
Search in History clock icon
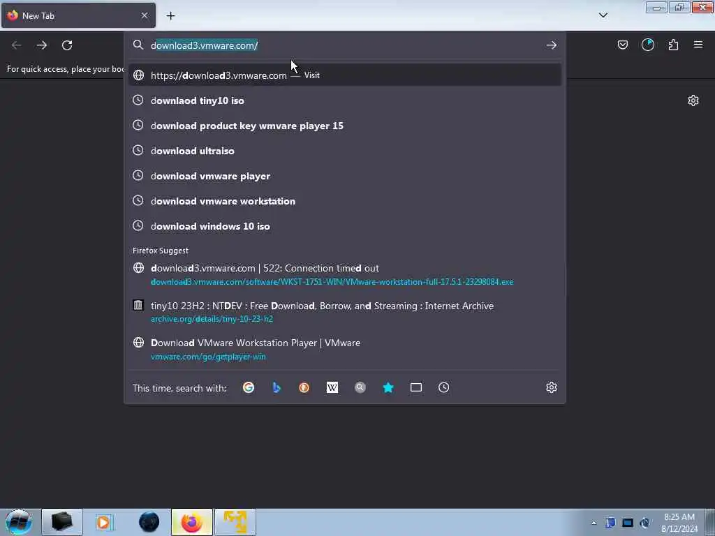(443, 387)
